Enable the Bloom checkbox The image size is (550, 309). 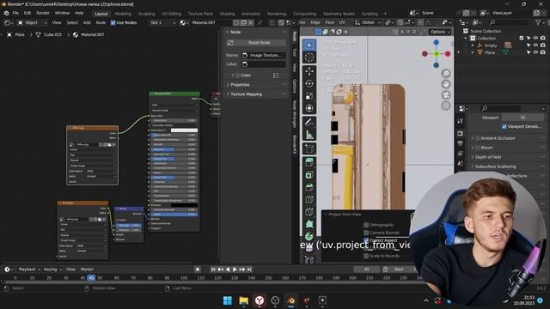point(478,148)
